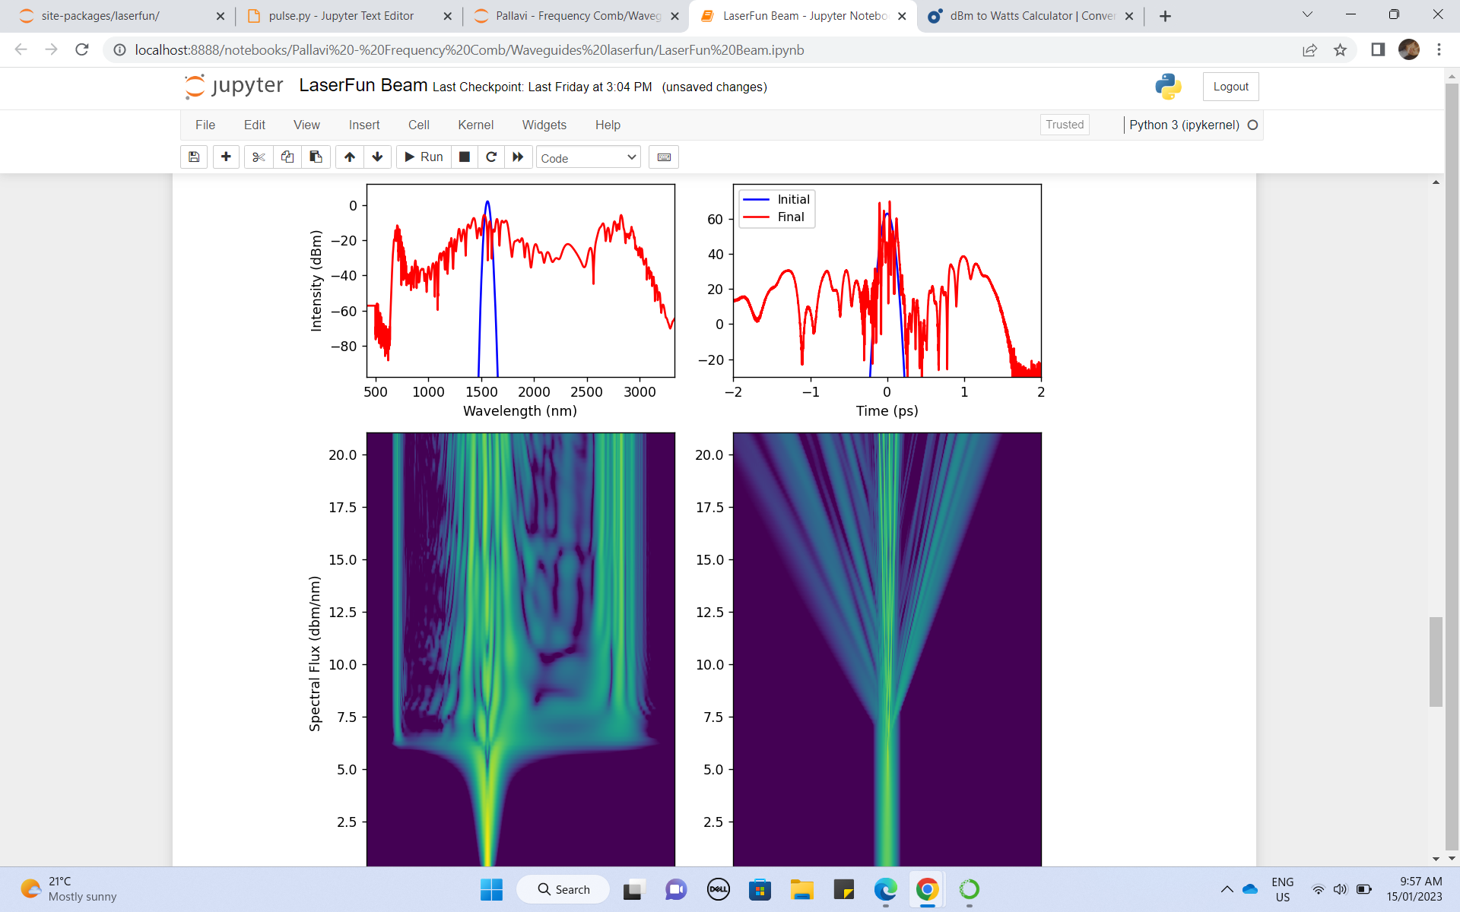Screen dimensions: 1460x912
Task: Open the browser customization chevron menu
Action: 1306,14
